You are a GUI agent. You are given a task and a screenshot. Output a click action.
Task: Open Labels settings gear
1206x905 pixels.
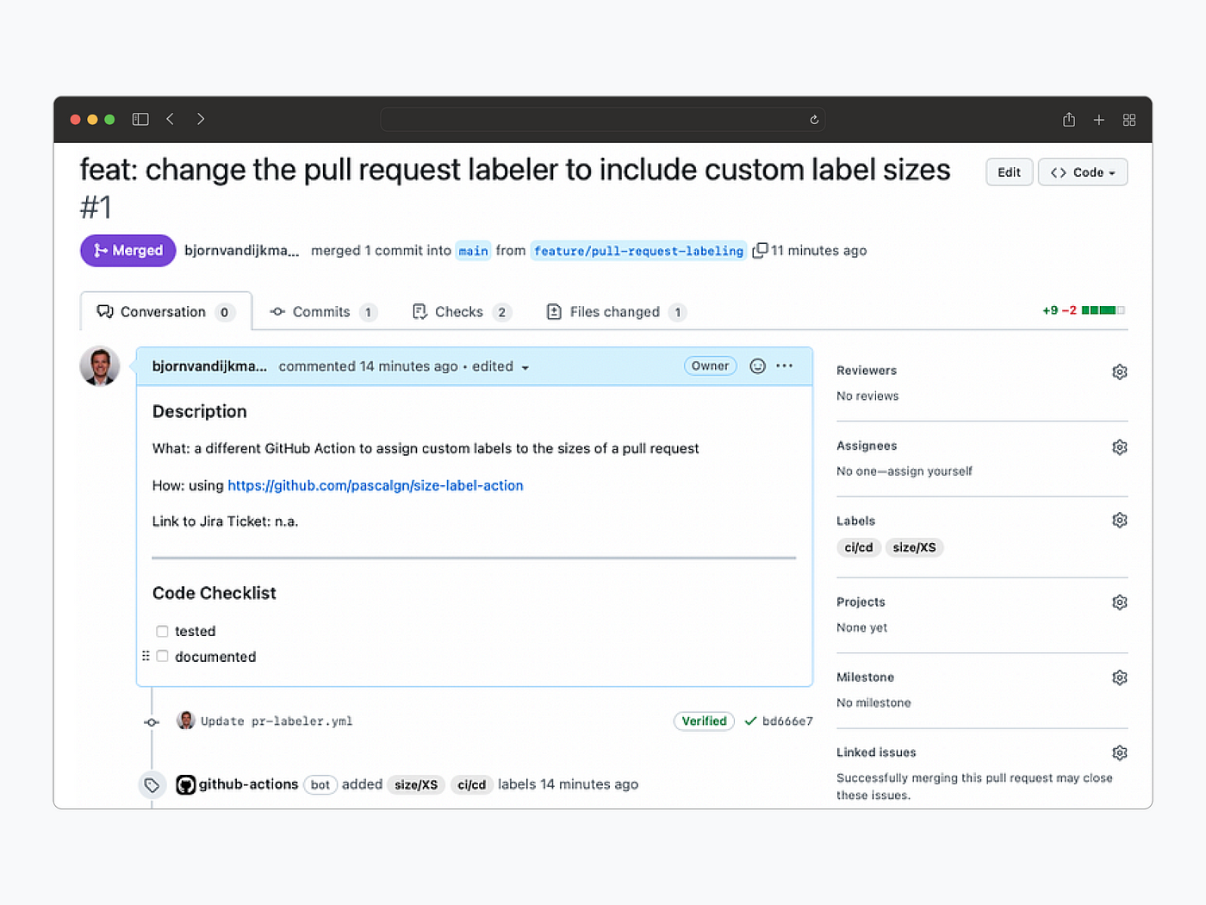pos(1119,520)
